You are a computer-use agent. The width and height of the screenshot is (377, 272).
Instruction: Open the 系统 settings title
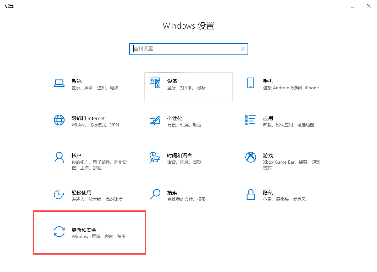tap(77, 81)
